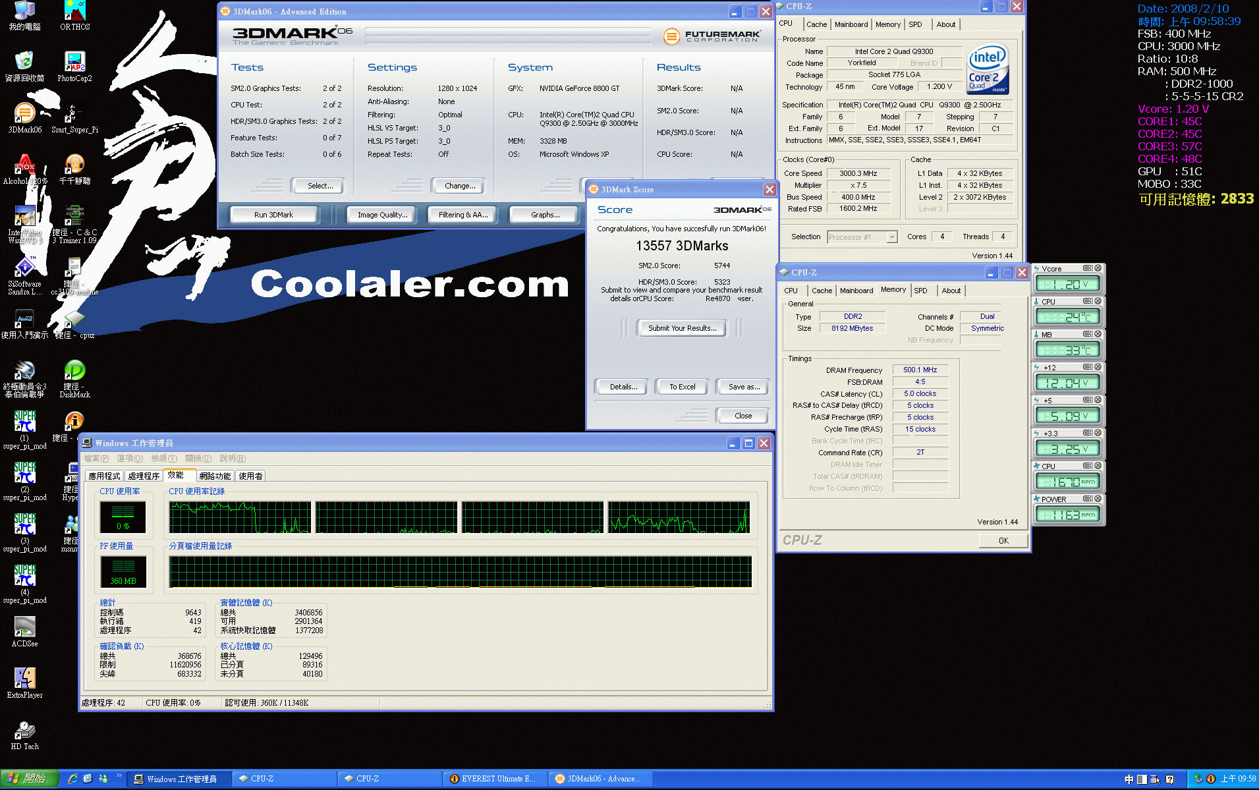Screen dimensions: 1259x790
Task: Click the 開始 Start button
Action: pyautogui.click(x=30, y=779)
